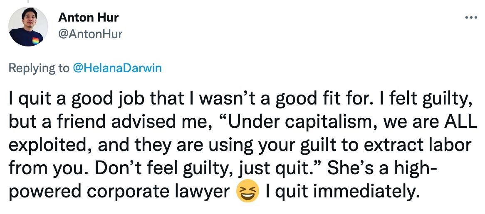Click the thread connector line above avatar
The height and width of the screenshot is (214, 485).
point(28,1)
